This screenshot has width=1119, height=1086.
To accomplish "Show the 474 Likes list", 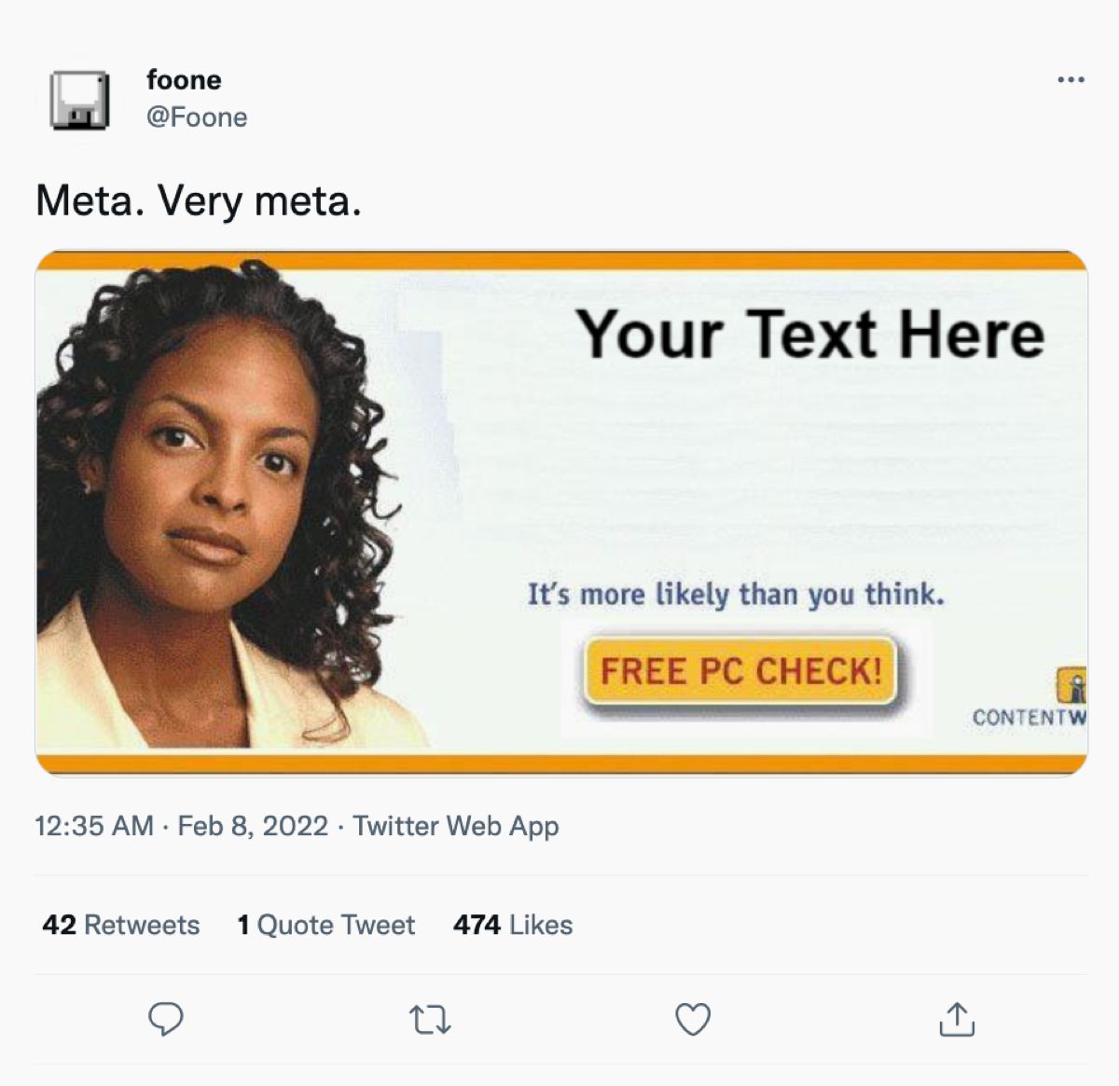I will click(513, 925).
